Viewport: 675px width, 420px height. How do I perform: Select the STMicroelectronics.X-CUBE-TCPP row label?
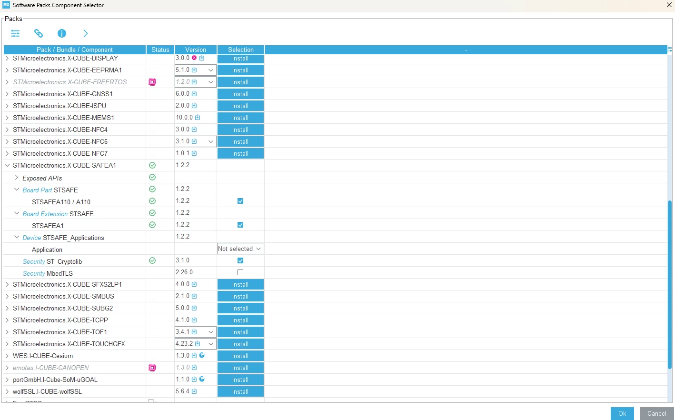tap(60, 320)
